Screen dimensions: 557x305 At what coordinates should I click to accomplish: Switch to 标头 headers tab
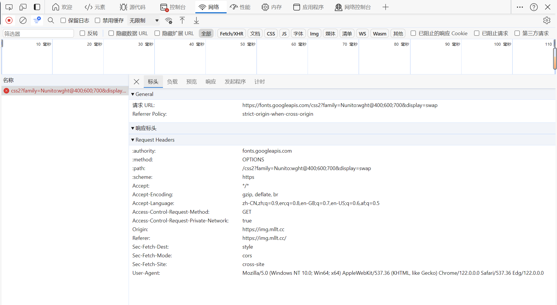point(153,82)
